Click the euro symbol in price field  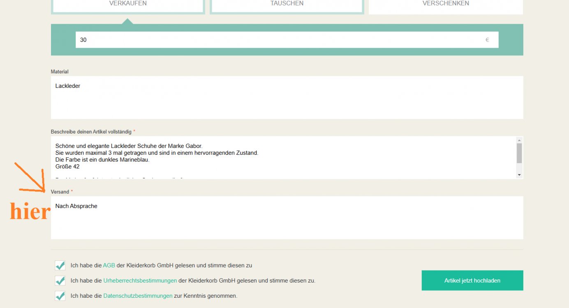tap(487, 40)
